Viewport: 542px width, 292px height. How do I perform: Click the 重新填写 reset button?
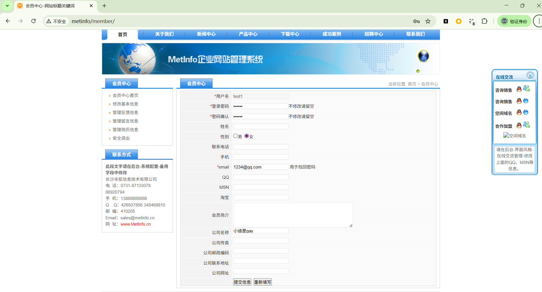[x=262, y=282]
